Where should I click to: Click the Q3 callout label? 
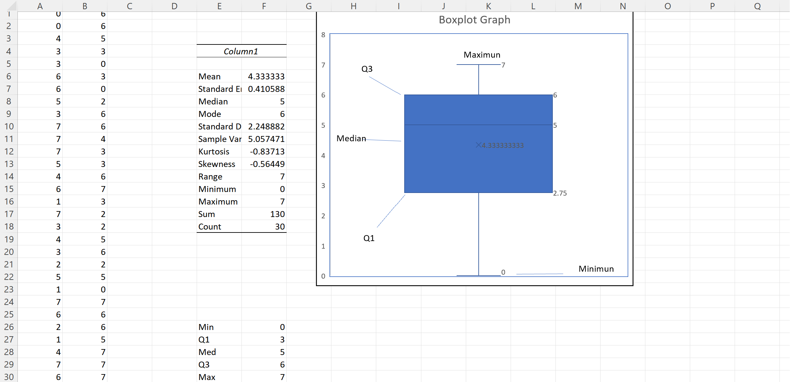point(367,69)
